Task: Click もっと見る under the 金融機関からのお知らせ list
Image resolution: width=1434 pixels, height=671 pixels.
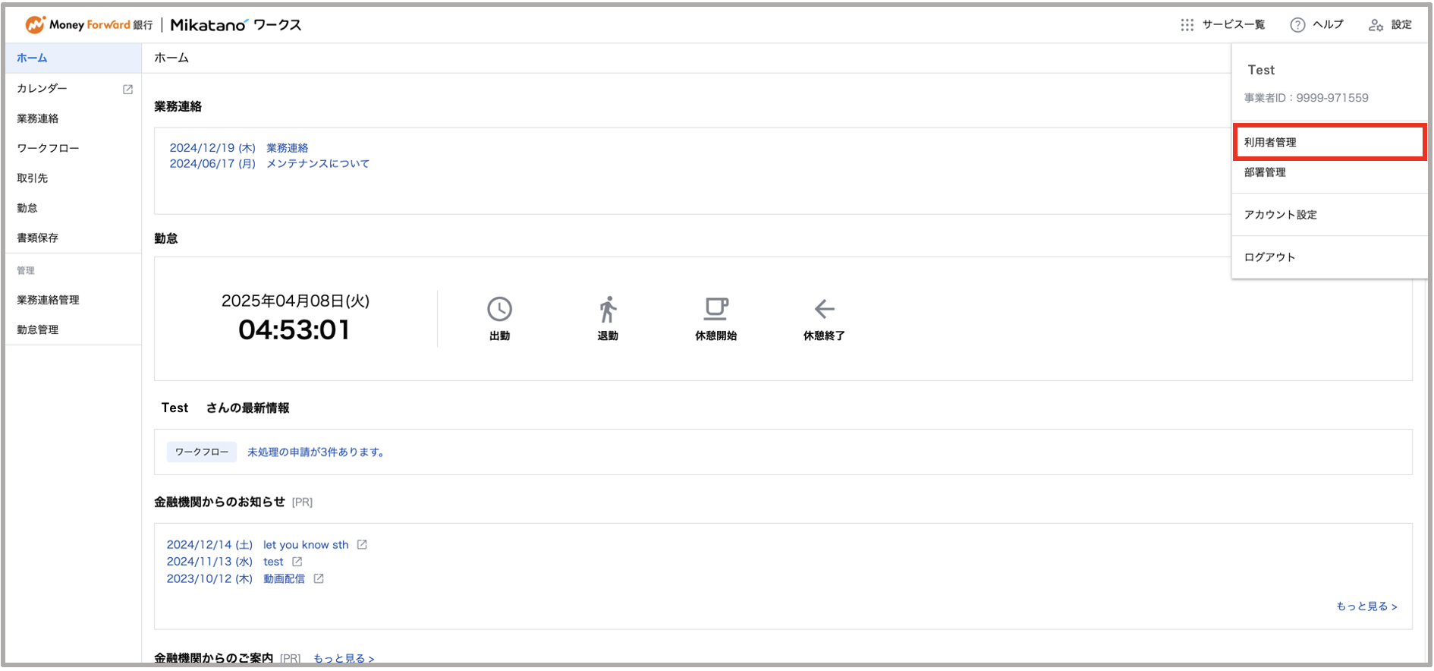Action: [1366, 606]
